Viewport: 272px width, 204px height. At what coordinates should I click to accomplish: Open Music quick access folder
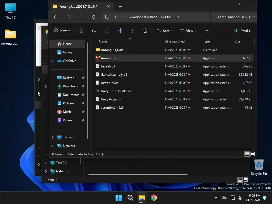[67, 112]
